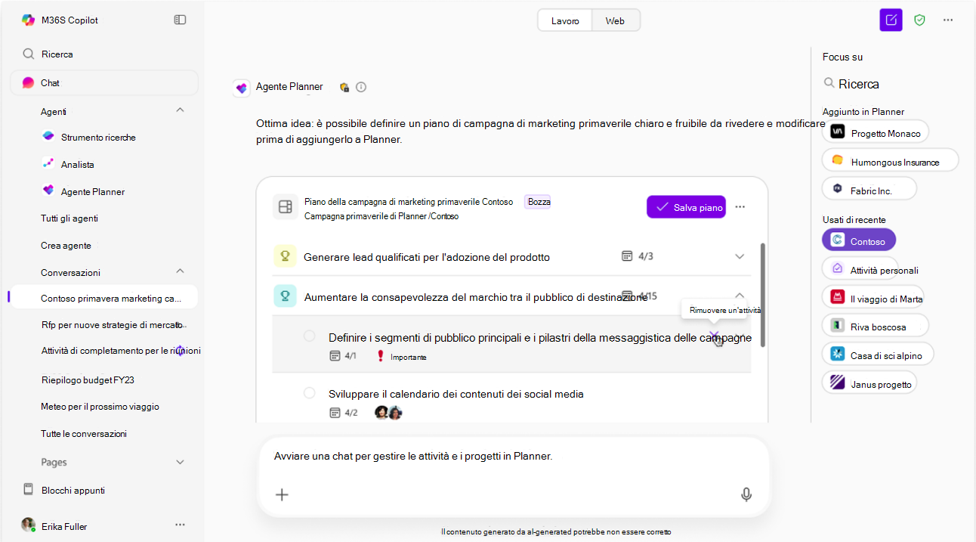
Task: Select the Contoso recent chip
Action: pos(859,240)
